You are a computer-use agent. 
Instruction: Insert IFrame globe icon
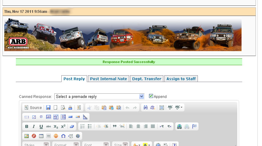pyautogui.click(x=78, y=136)
